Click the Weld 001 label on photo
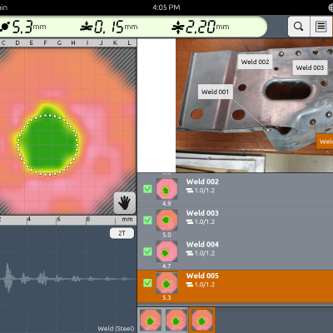 pyautogui.click(x=215, y=92)
